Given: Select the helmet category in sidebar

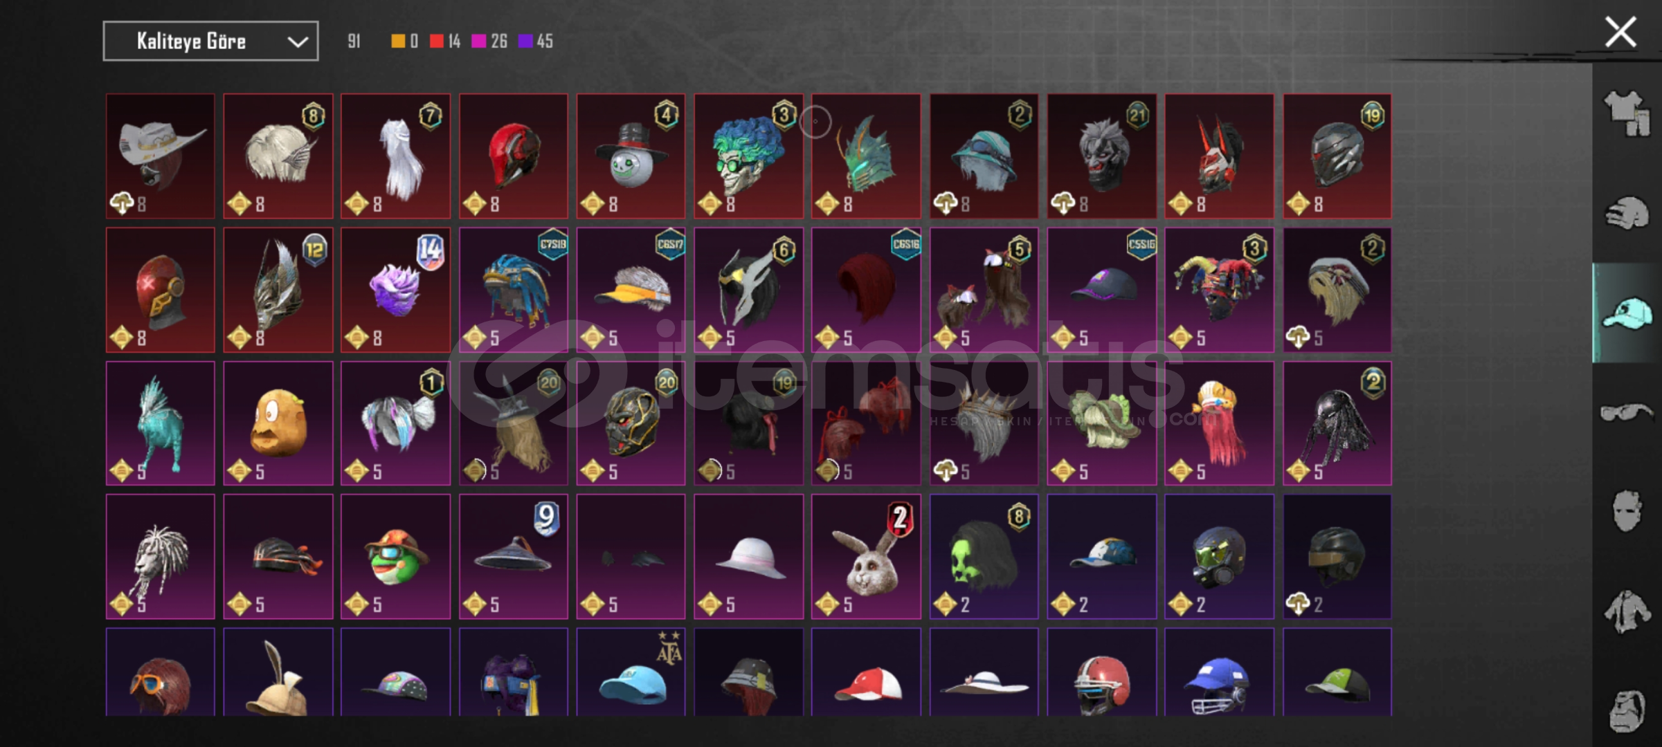Looking at the screenshot, I should (x=1626, y=213).
